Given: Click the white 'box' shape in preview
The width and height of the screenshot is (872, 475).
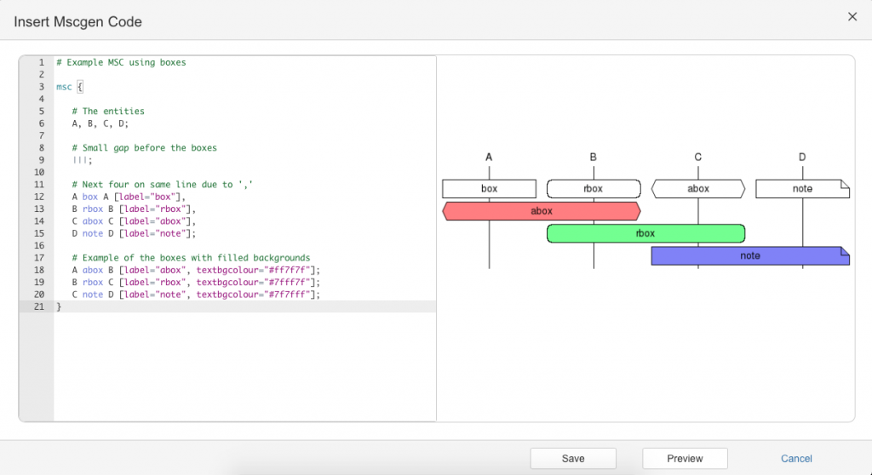Looking at the screenshot, I should pos(490,189).
